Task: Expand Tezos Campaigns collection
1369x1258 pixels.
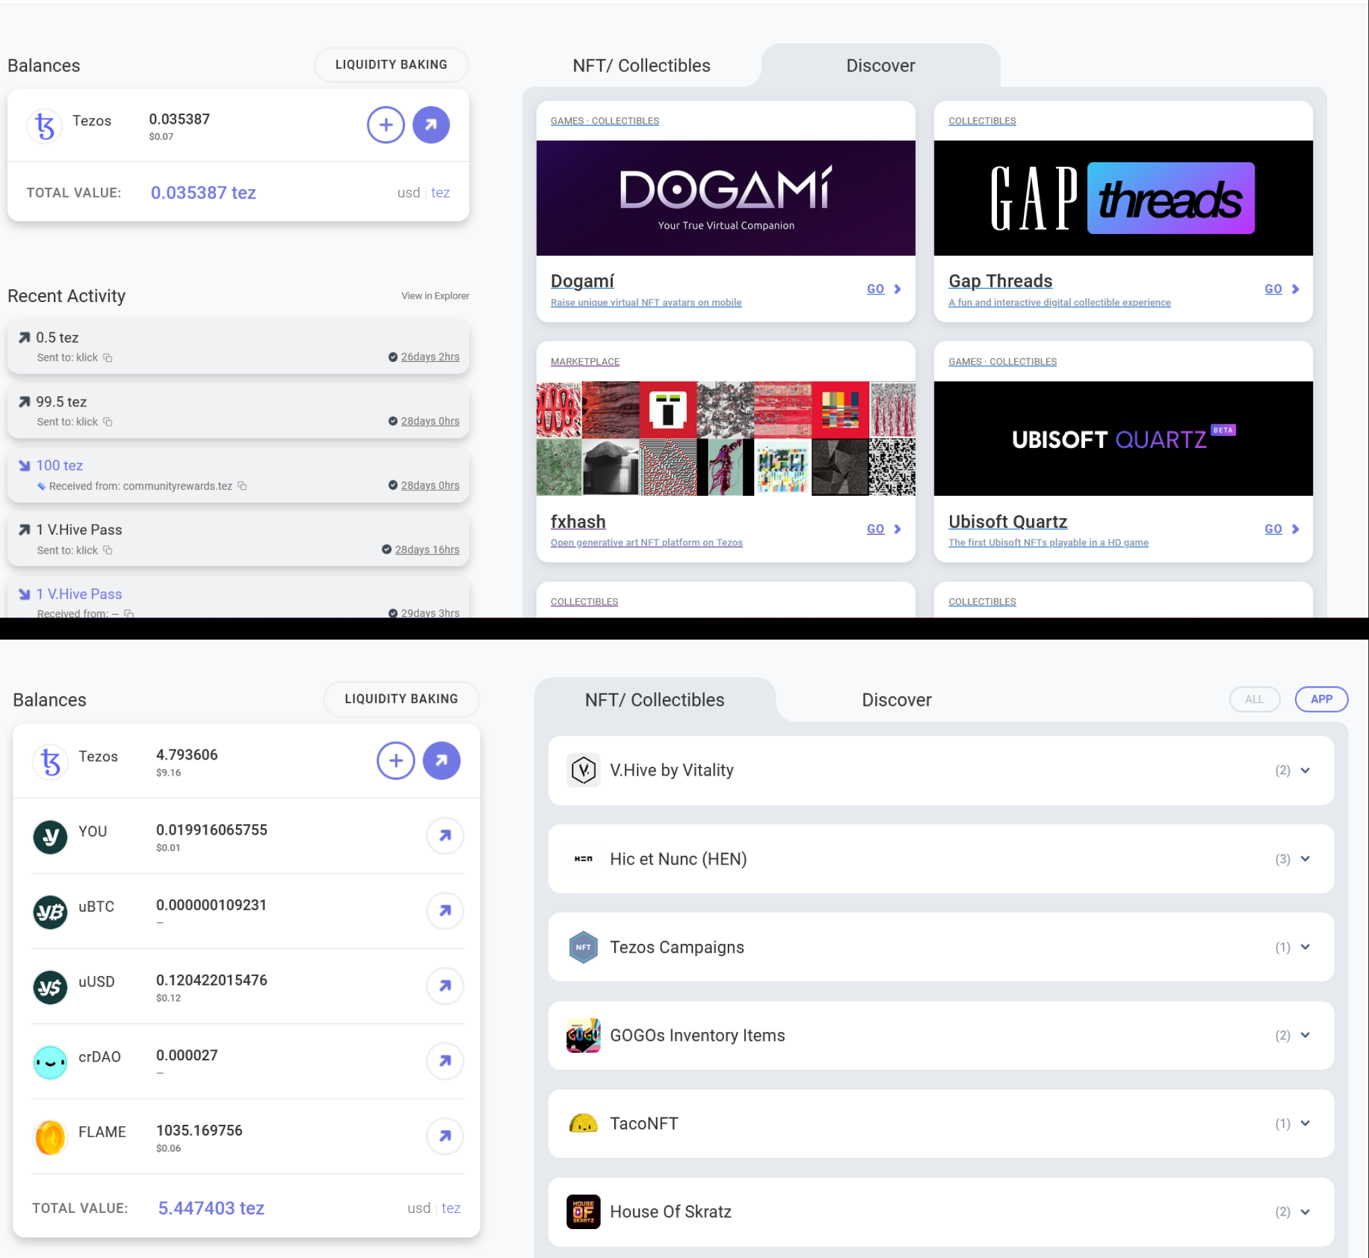Action: [x=1305, y=947]
